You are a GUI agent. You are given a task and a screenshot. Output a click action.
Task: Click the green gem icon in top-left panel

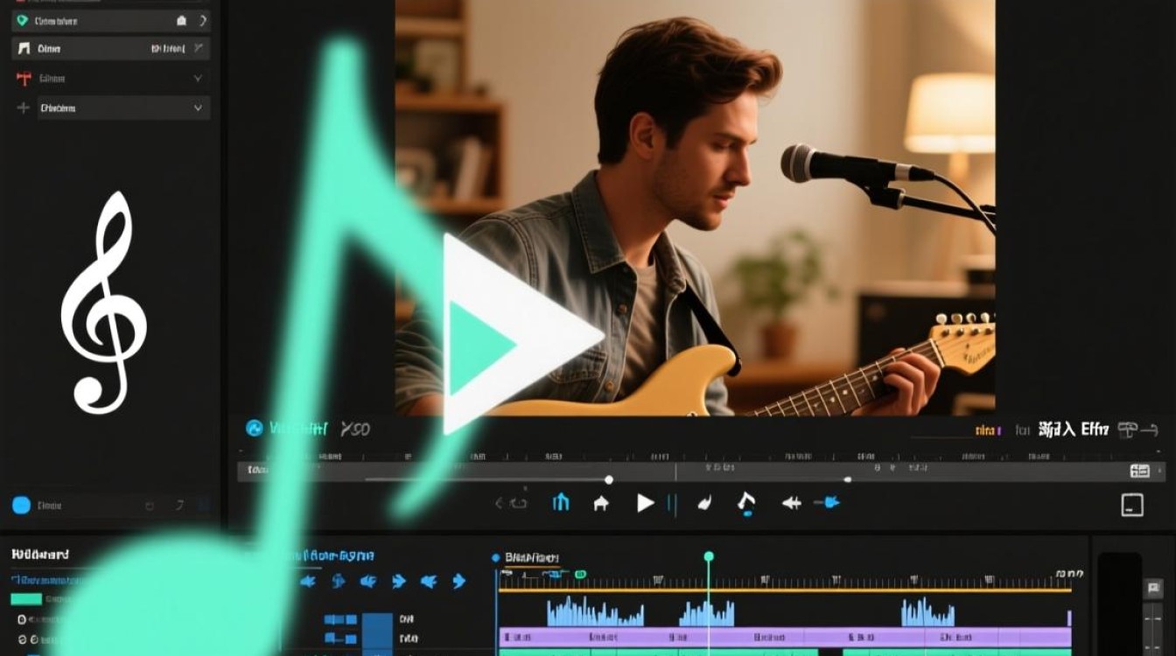(x=22, y=20)
